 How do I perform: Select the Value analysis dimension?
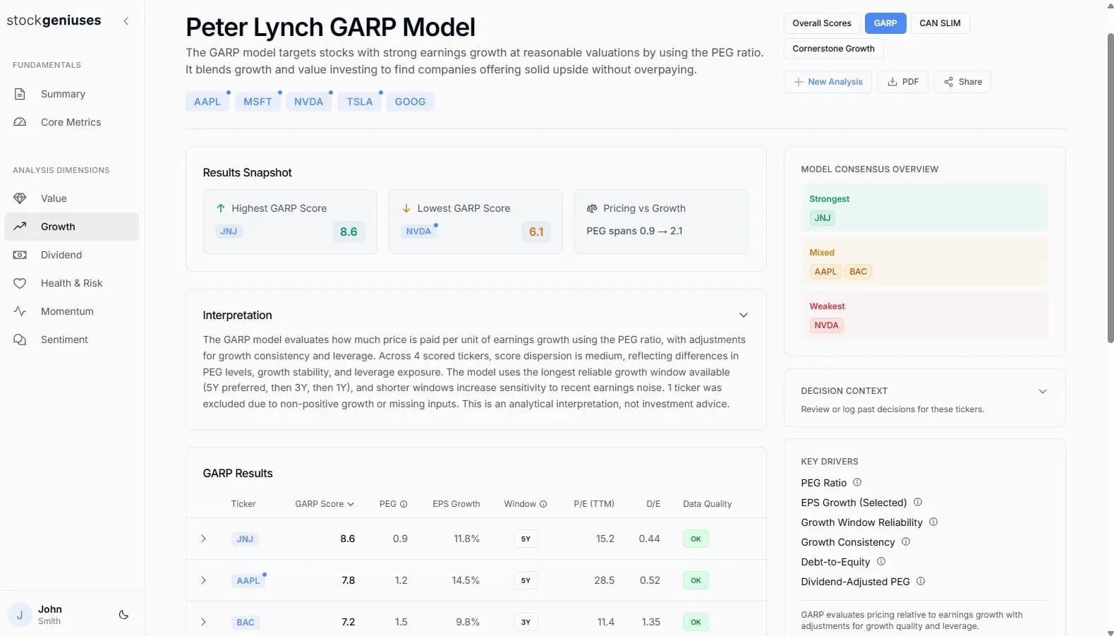[x=71, y=198]
